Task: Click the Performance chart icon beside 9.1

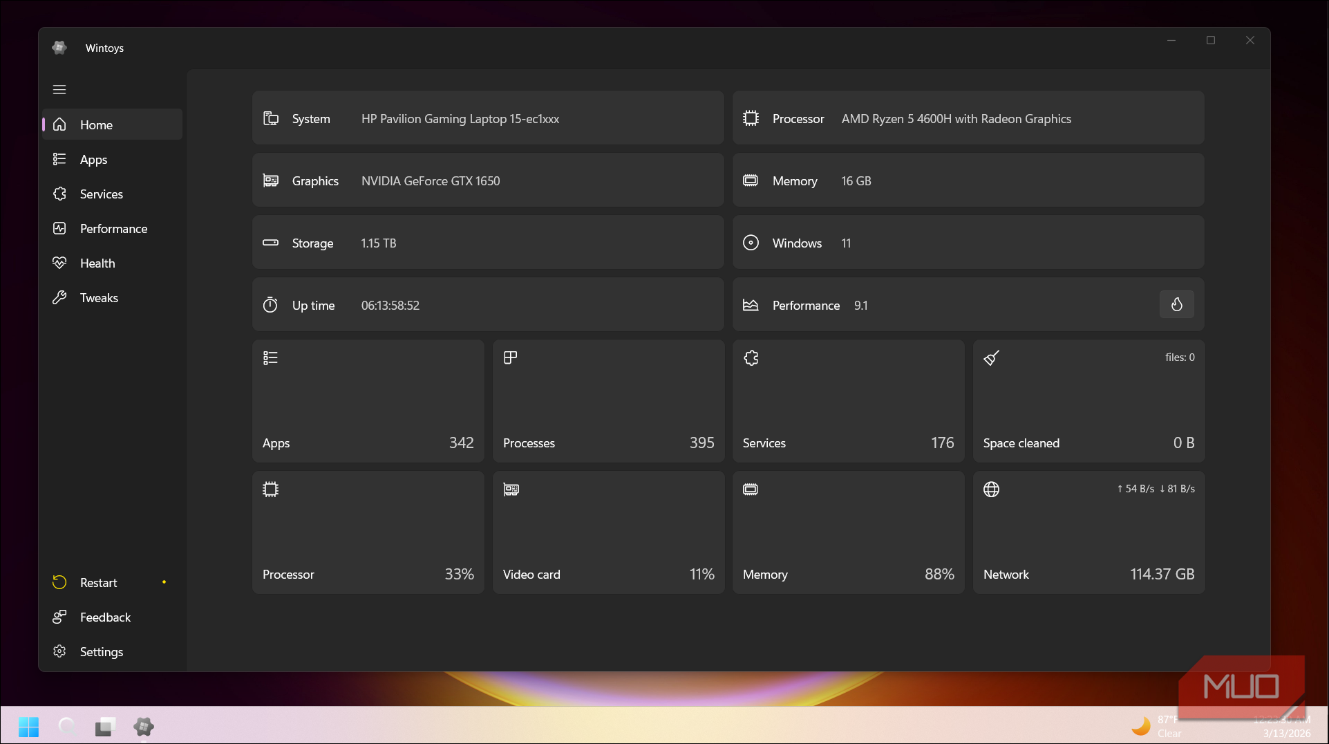Action: 751,305
